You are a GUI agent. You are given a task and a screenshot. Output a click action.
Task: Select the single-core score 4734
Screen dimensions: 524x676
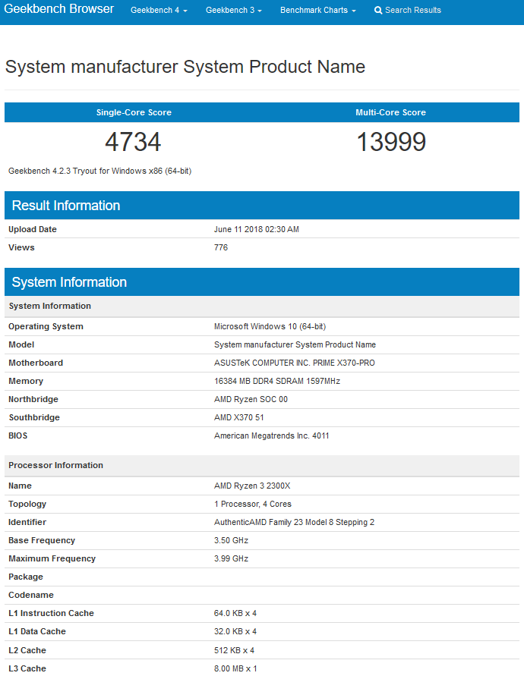[134, 142]
